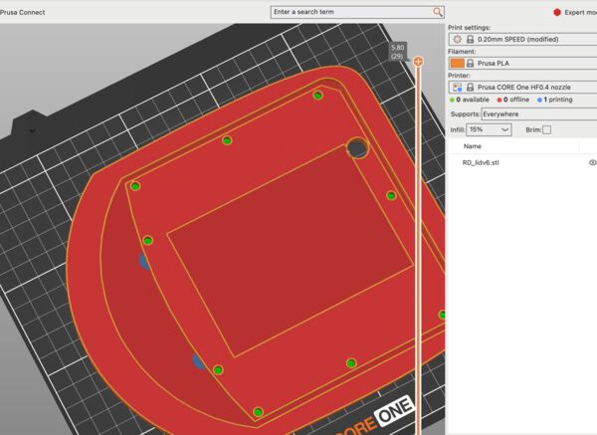
Task: Open the Prusa CORE One HF0.4 nozzle dropdown
Action: (522, 88)
